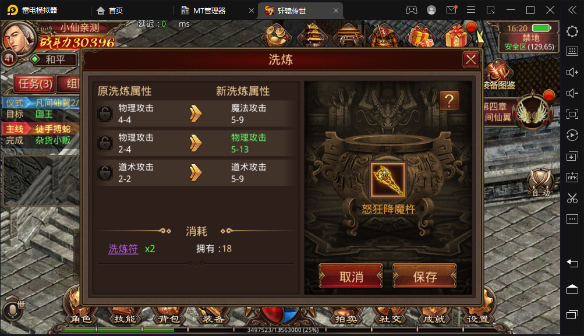Viewport: 584px width, 336px height.
Task: Click the emulator settings gear icon
Action: [572, 31]
